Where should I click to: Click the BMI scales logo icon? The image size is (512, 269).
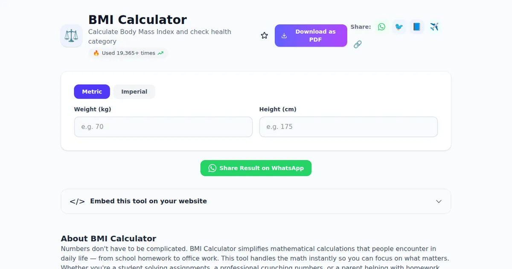[x=72, y=36]
